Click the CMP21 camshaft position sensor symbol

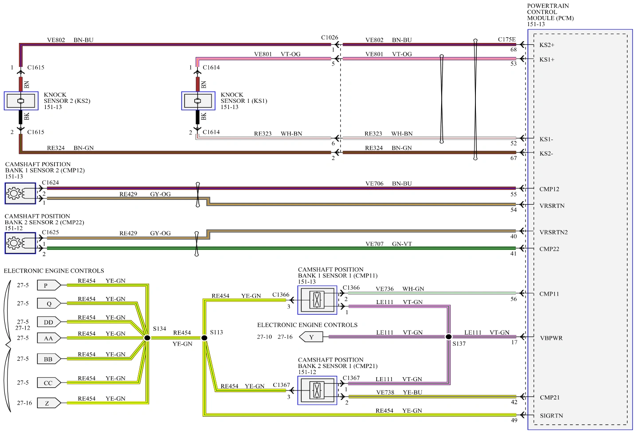(x=317, y=390)
